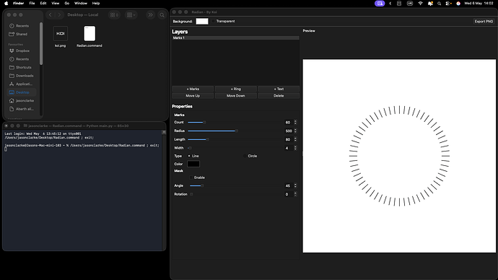Select the Radian.command file icon

coord(89,34)
